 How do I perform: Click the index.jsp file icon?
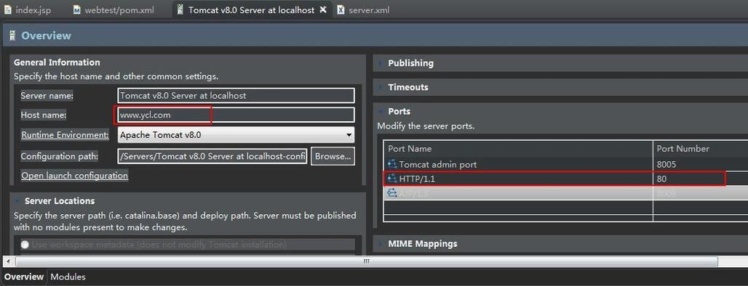8,10
